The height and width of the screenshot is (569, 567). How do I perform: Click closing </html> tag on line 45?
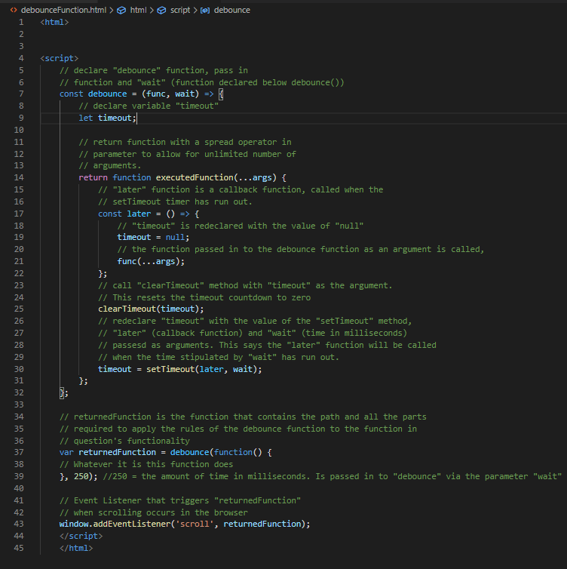(x=76, y=548)
